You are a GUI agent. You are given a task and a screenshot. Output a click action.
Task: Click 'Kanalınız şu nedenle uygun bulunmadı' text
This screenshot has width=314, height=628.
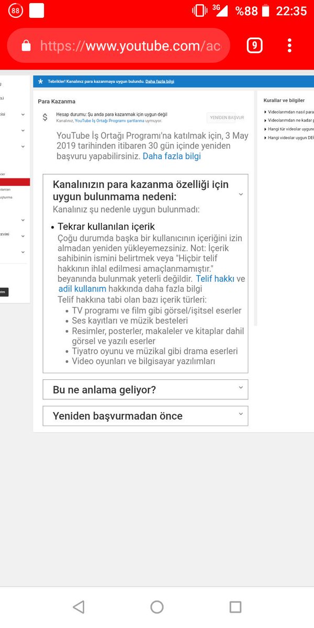click(x=126, y=209)
